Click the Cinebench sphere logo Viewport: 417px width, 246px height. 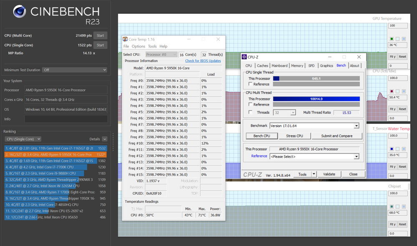tap(19, 12)
